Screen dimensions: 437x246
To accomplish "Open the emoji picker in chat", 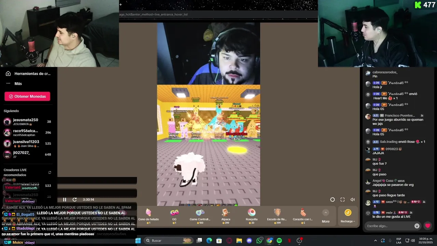I will (x=417, y=226).
